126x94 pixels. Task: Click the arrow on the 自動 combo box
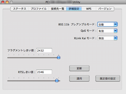click(115, 24)
